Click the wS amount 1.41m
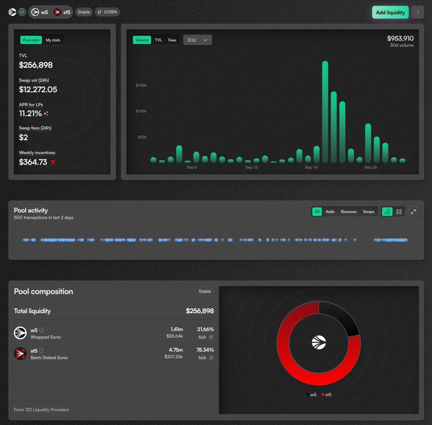This screenshot has height=425, width=432. pos(177,329)
